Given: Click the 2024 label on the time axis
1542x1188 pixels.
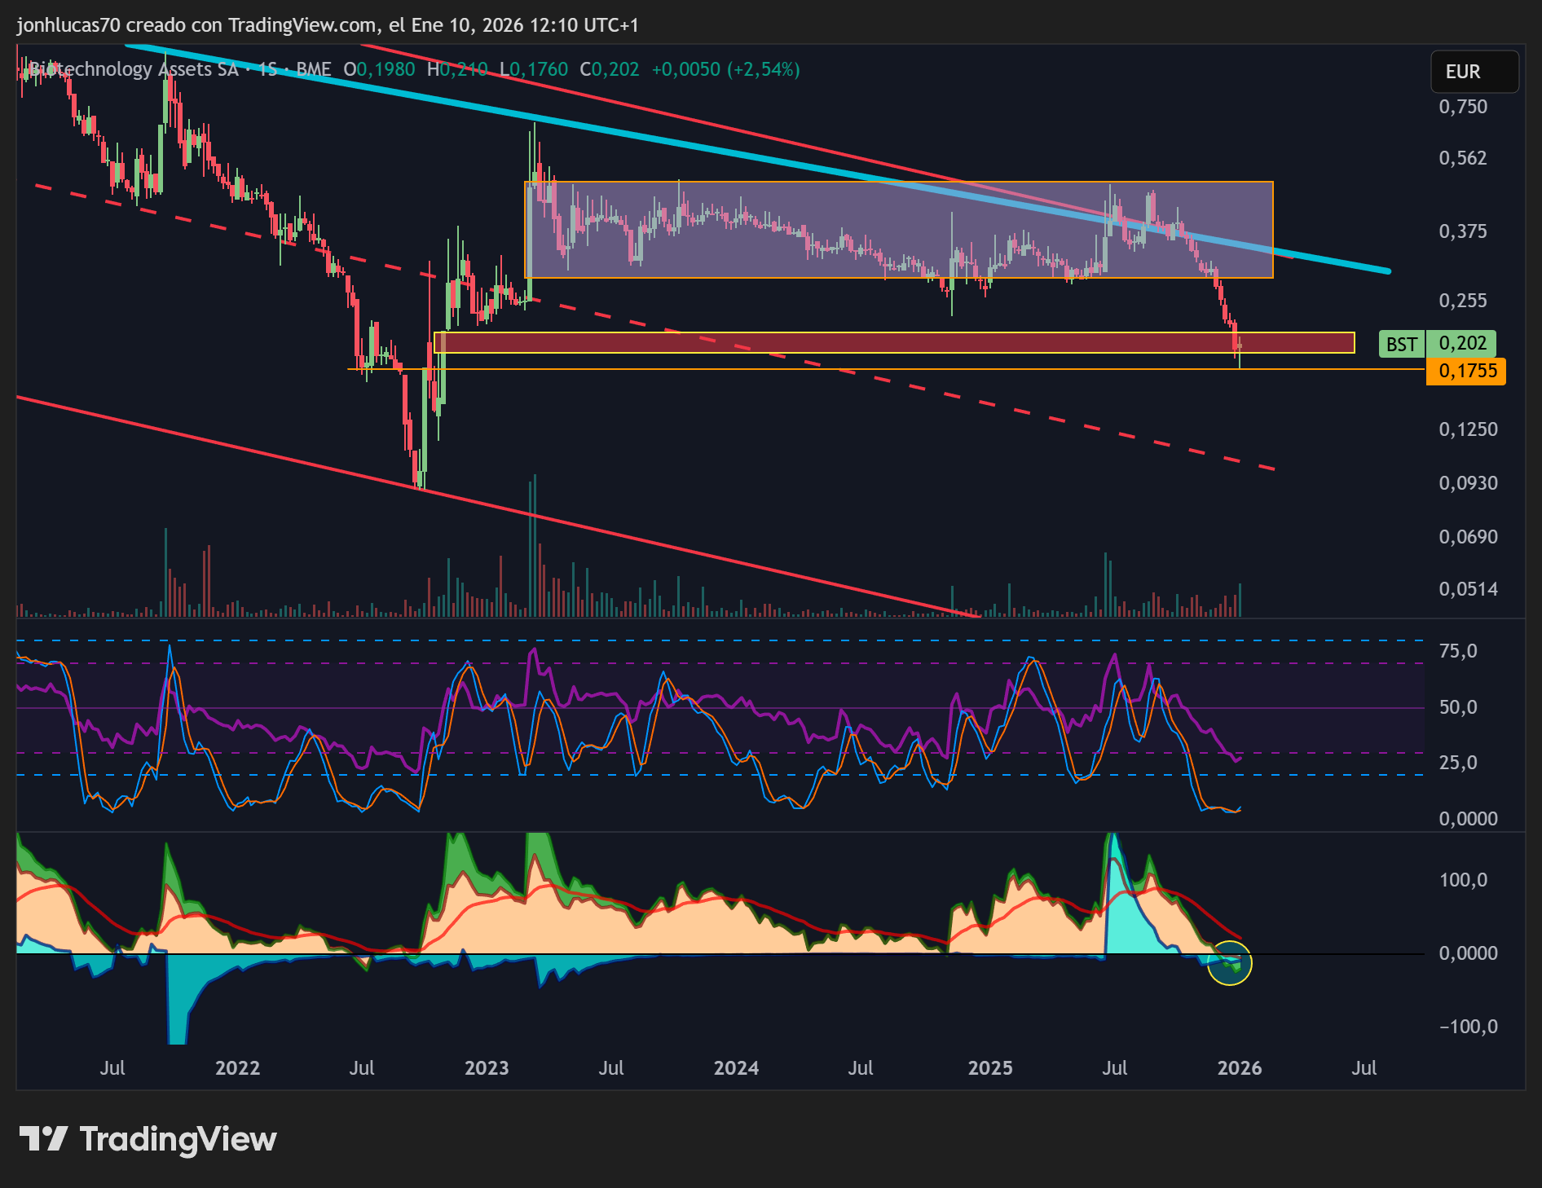Looking at the screenshot, I should 736,1068.
